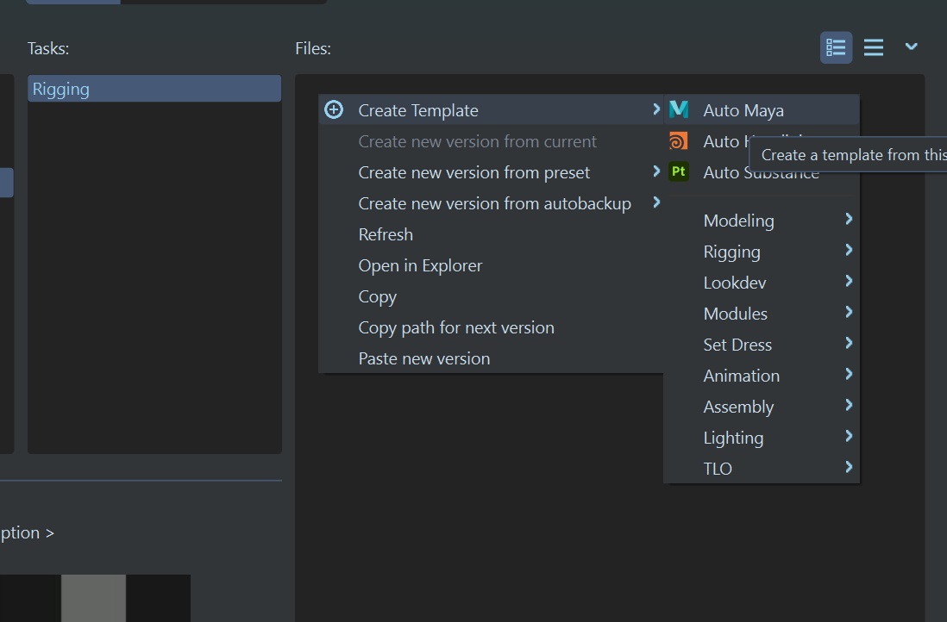The width and height of the screenshot is (947, 622).
Task: Select the Rigging task in Tasks list
Action: tap(154, 89)
